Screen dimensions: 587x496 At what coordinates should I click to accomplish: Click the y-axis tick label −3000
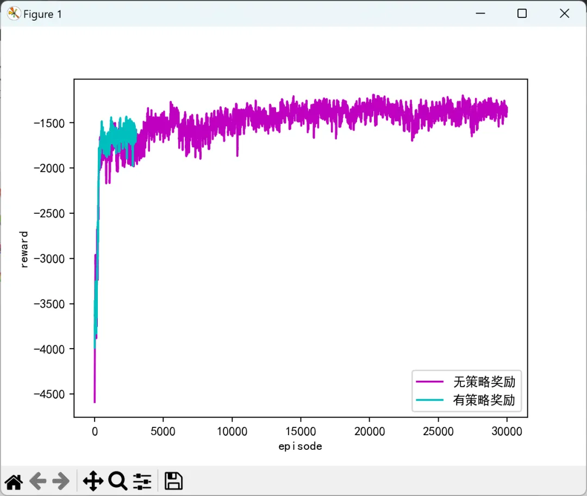(x=49, y=259)
